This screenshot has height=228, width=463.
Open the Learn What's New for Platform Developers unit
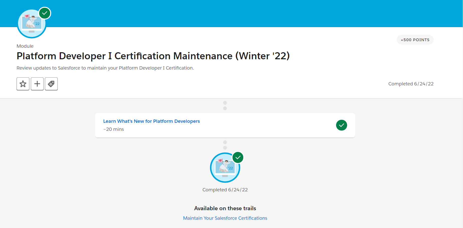pos(151,121)
